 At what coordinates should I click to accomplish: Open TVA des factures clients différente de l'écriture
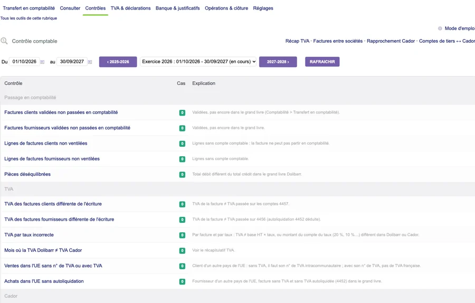tap(53, 204)
